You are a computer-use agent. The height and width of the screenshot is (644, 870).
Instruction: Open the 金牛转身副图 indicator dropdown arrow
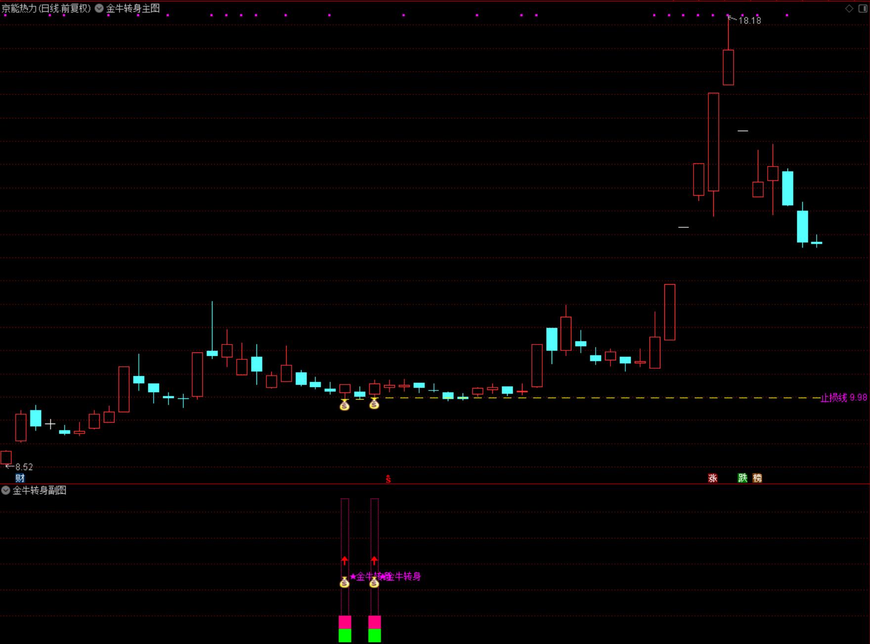tap(5, 490)
